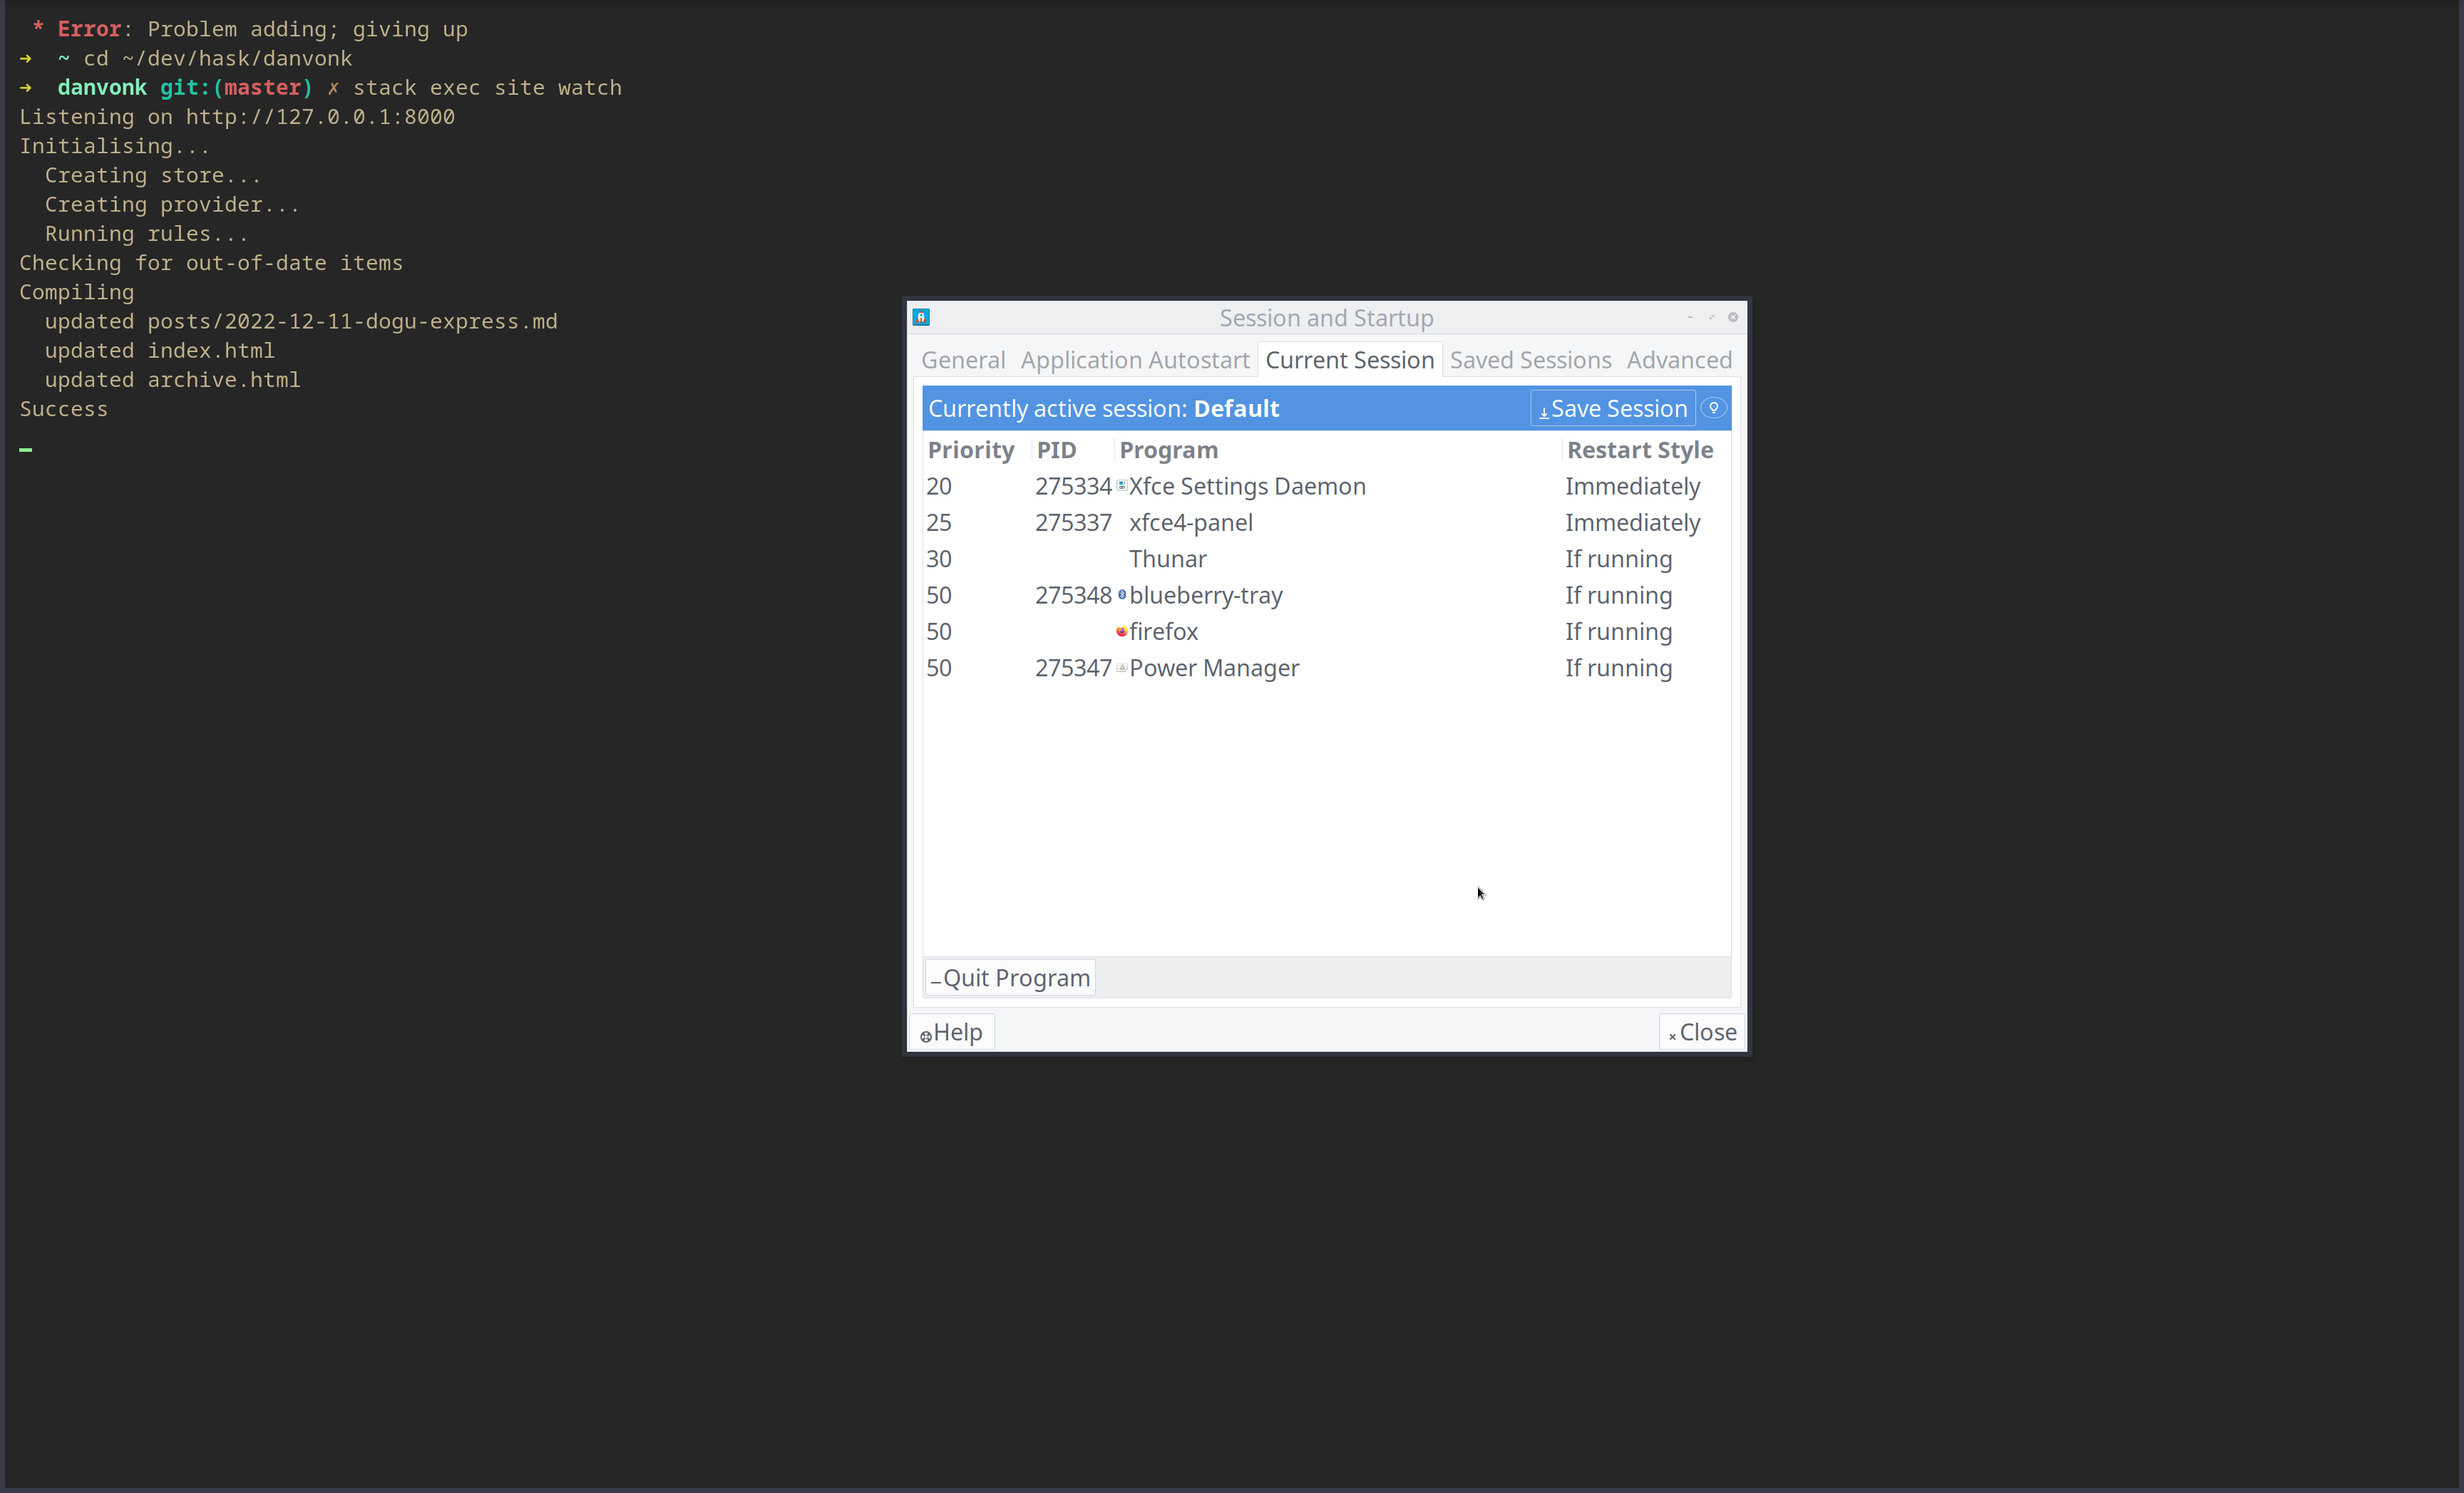The image size is (2464, 1493).
Task: Change restart style for Xfce Settings Daemon
Action: (1632, 486)
